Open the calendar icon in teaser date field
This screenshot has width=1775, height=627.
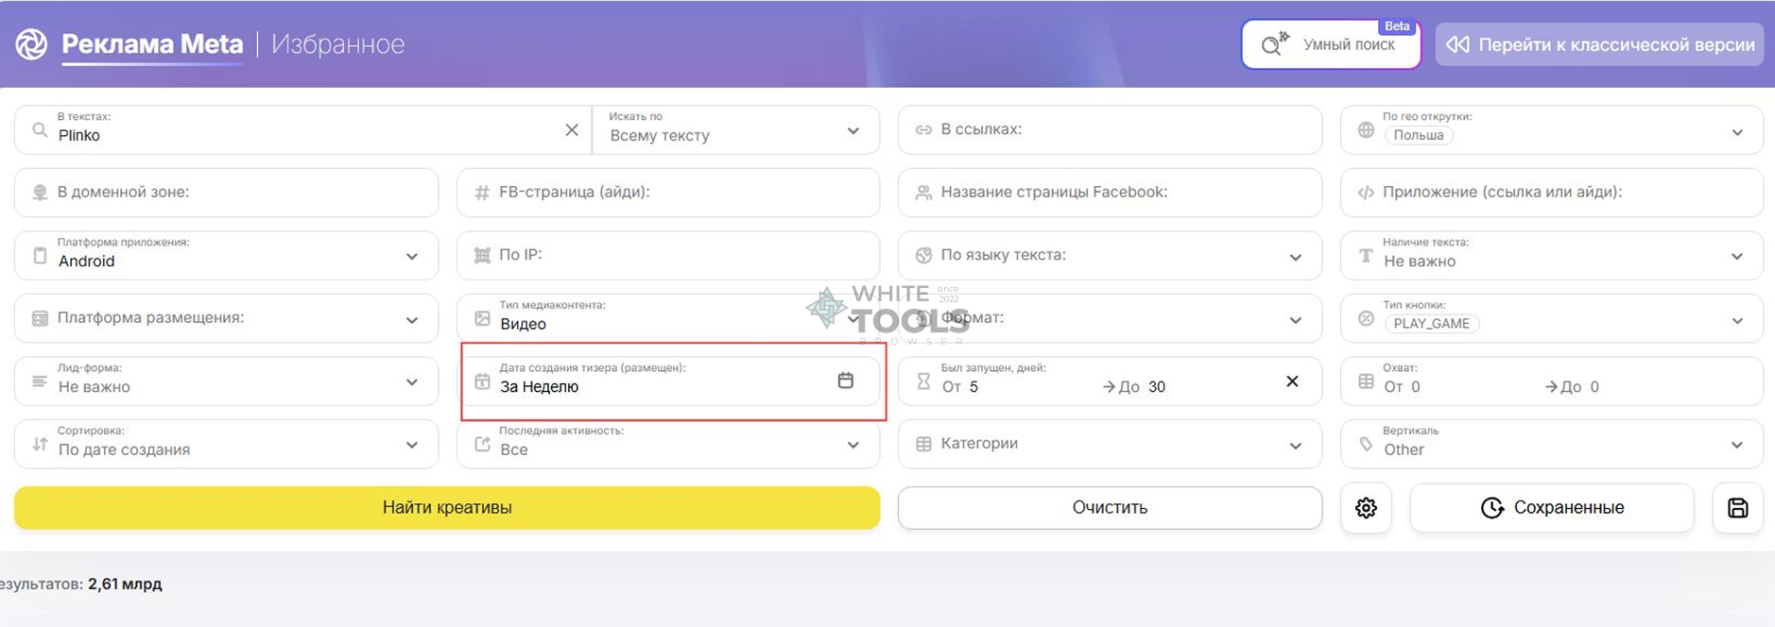point(845,381)
